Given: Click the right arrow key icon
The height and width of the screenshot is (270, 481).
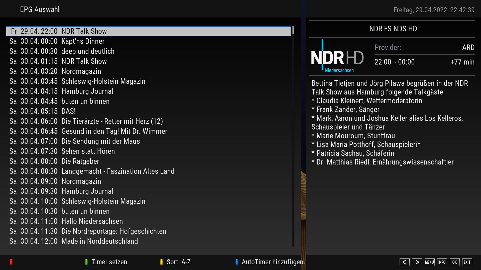Looking at the screenshot, I should [417, 262].
